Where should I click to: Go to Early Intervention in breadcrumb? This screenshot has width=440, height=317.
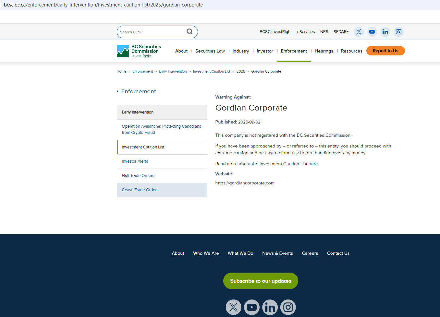pos(173,71)
